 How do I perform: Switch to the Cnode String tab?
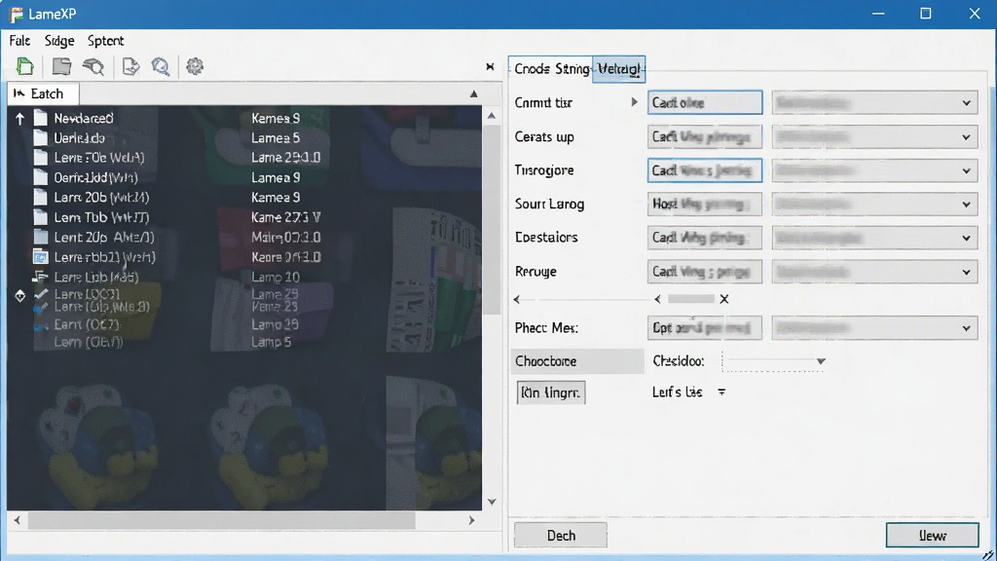point(551,69)
